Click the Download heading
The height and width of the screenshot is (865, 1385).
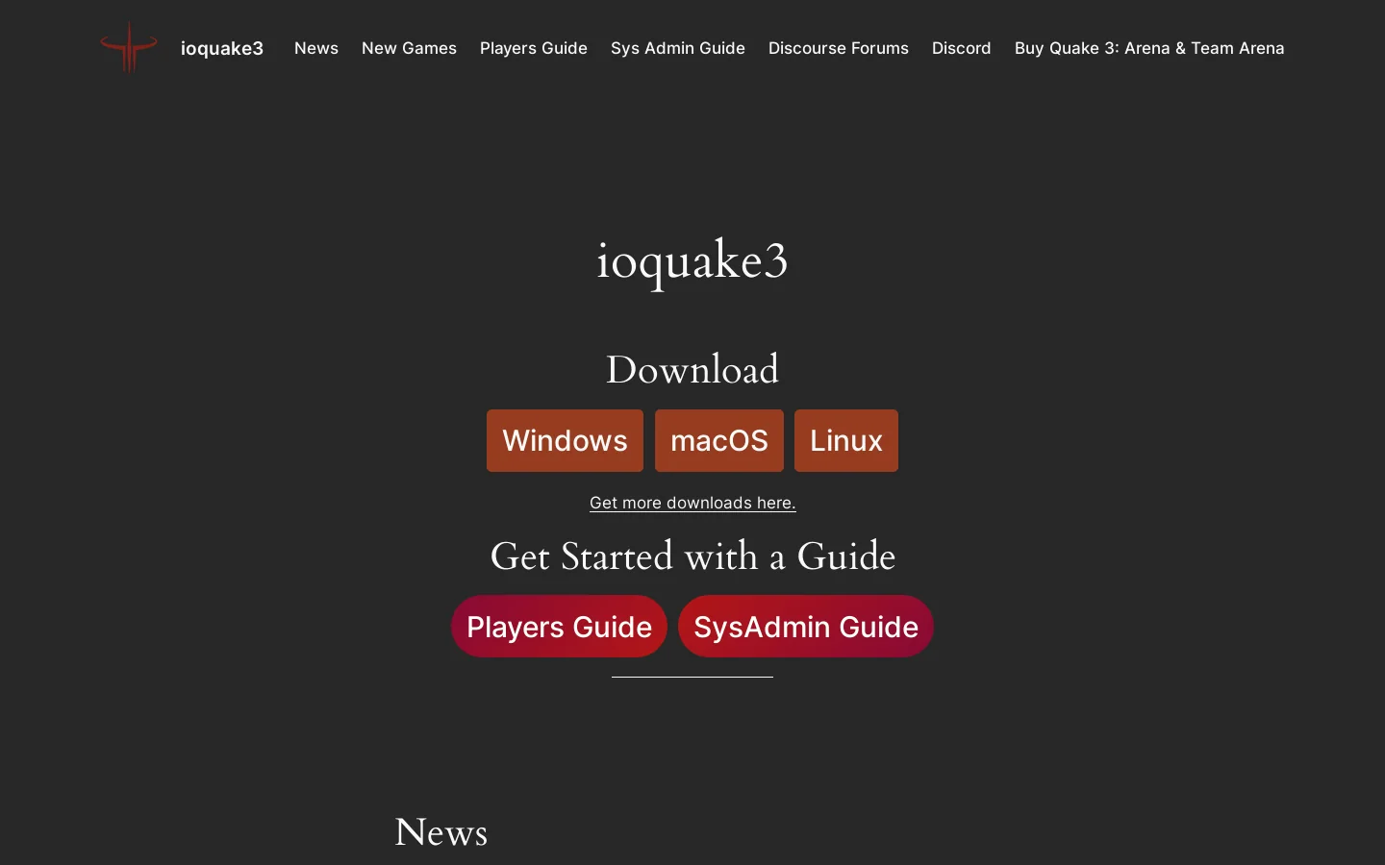692,370
